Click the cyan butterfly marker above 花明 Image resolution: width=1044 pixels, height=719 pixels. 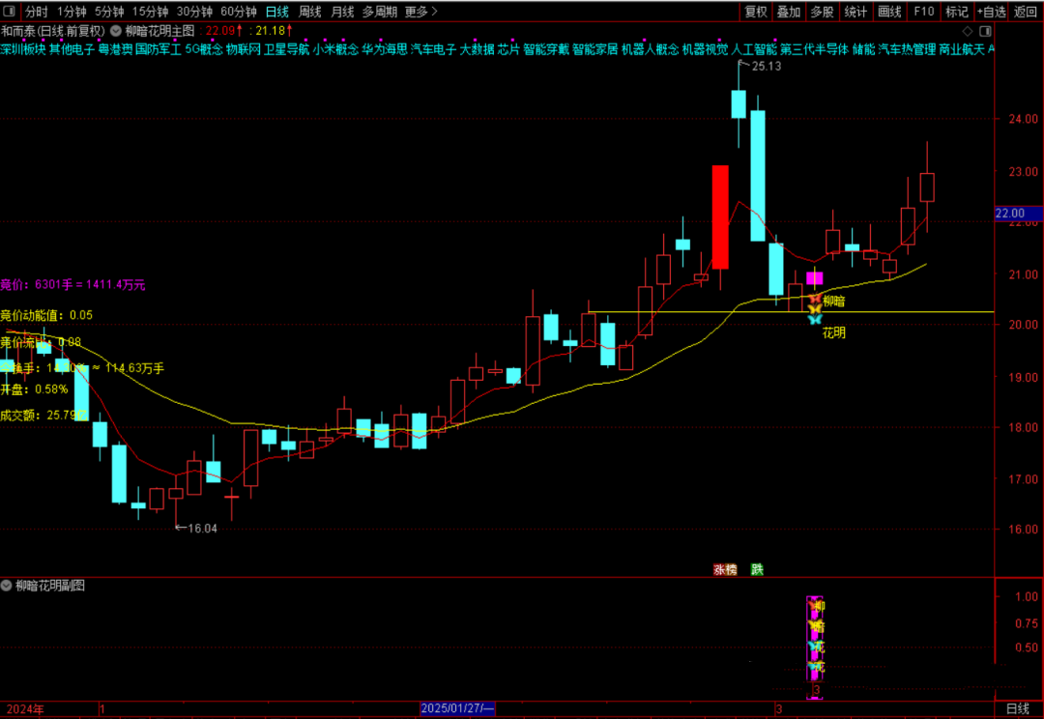(x=815, y=319)
